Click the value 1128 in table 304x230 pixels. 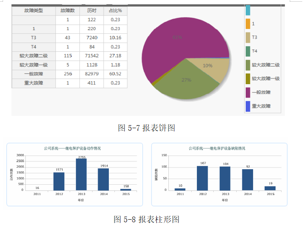pyautogui.click(x=92, y=65)
